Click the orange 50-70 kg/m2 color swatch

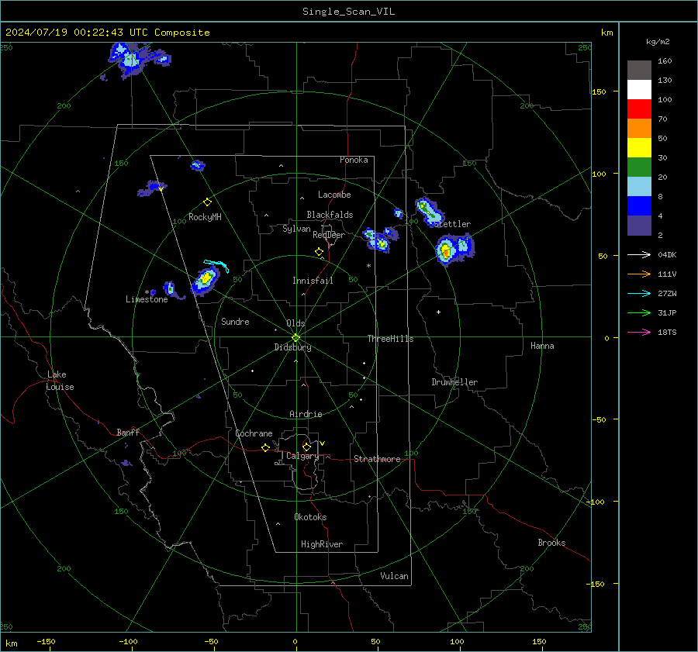pos(639,129)
